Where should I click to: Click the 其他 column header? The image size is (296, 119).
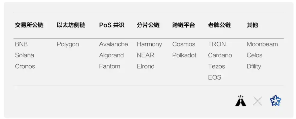coord(253,25)
